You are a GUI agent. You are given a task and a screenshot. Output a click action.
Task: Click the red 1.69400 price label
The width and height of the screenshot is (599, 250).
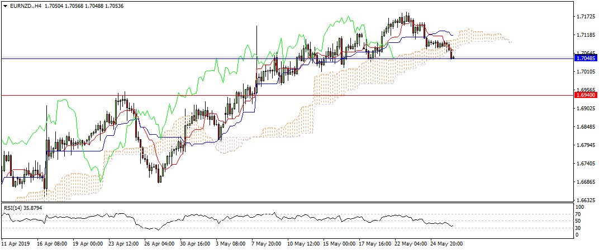point(586,95)
